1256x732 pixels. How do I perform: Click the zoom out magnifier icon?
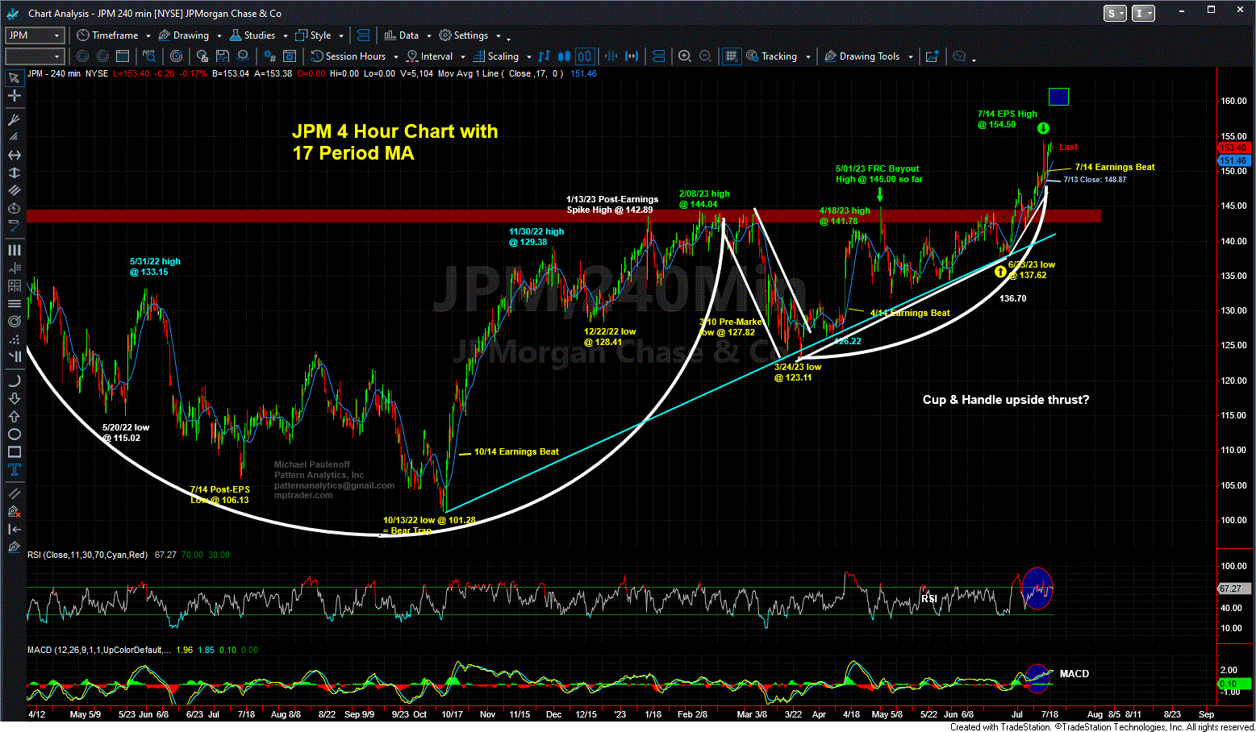pos(706,56)
